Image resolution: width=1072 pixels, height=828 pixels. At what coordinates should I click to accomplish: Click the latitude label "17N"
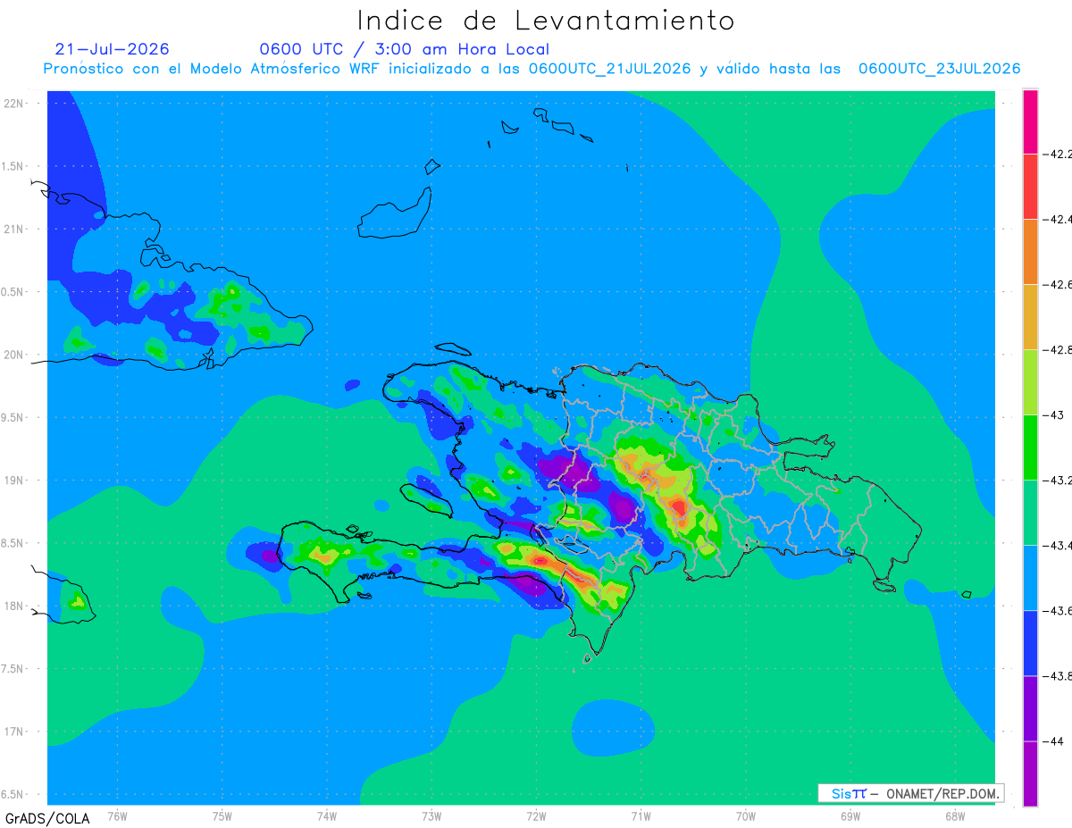click(x=13, y=732)
